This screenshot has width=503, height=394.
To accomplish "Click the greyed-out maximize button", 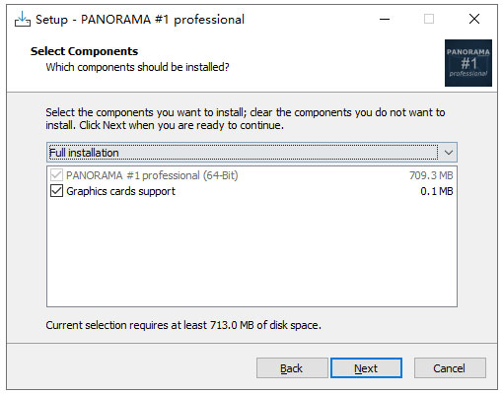I will pos(429,19).
